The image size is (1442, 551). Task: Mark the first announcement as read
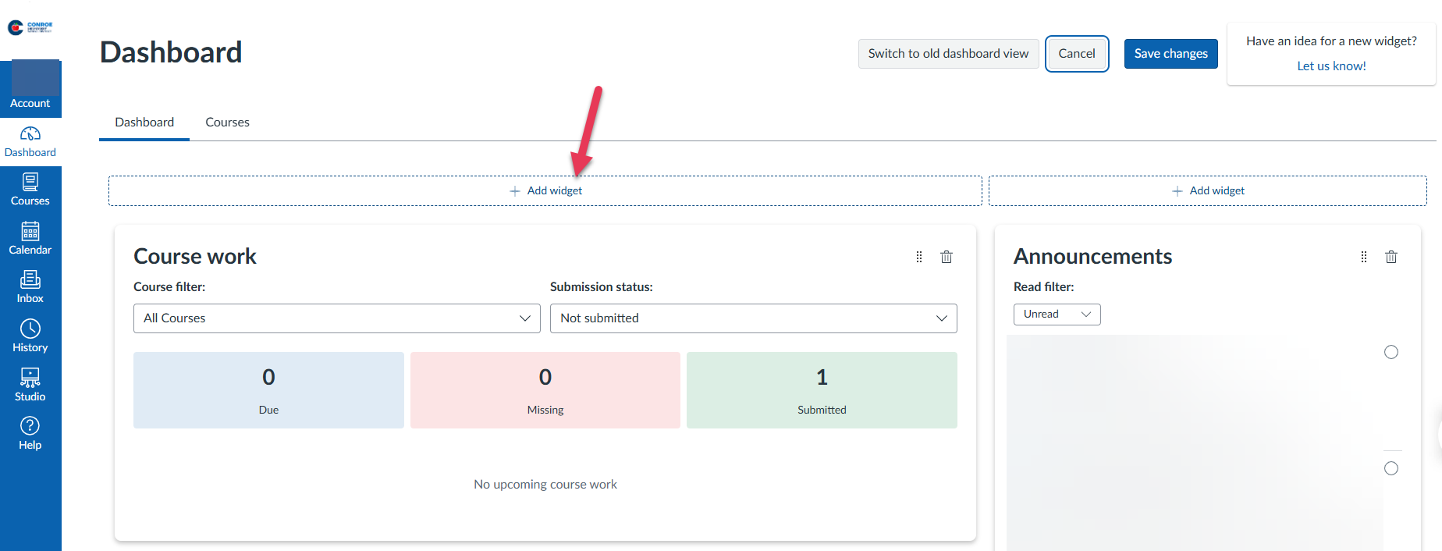tap(1390, 352)
